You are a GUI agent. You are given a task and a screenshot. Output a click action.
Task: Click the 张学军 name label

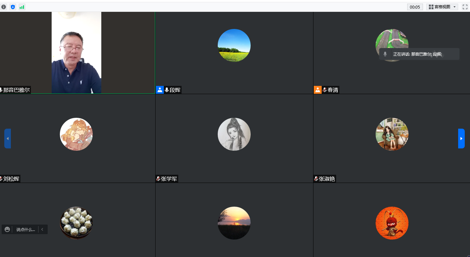(169, 179)
